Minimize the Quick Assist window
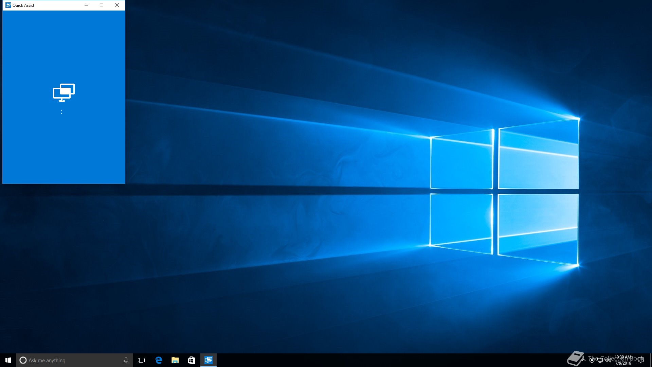The image size is (652, 367). [86, 5]
